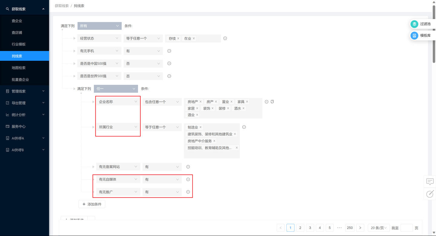Open the 包含任意一个 operator dropdown
Viewport: 436px width, 236px height.
[162, 102]
